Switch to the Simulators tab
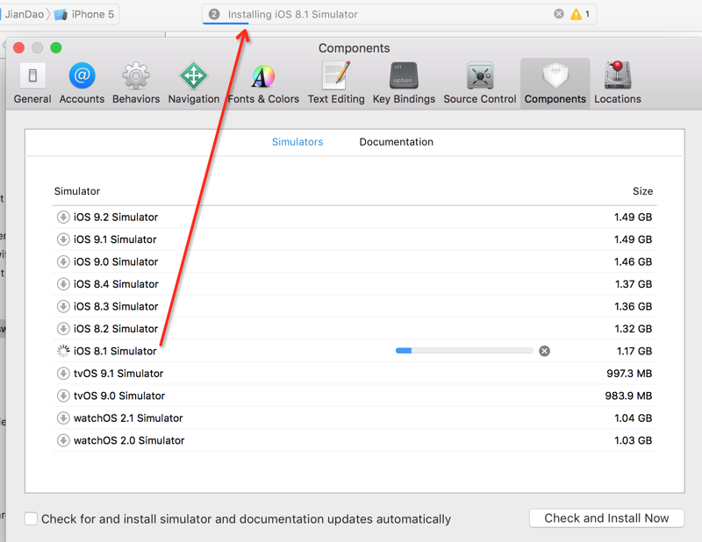Screen dimensions: 702x542 point(297,142)
